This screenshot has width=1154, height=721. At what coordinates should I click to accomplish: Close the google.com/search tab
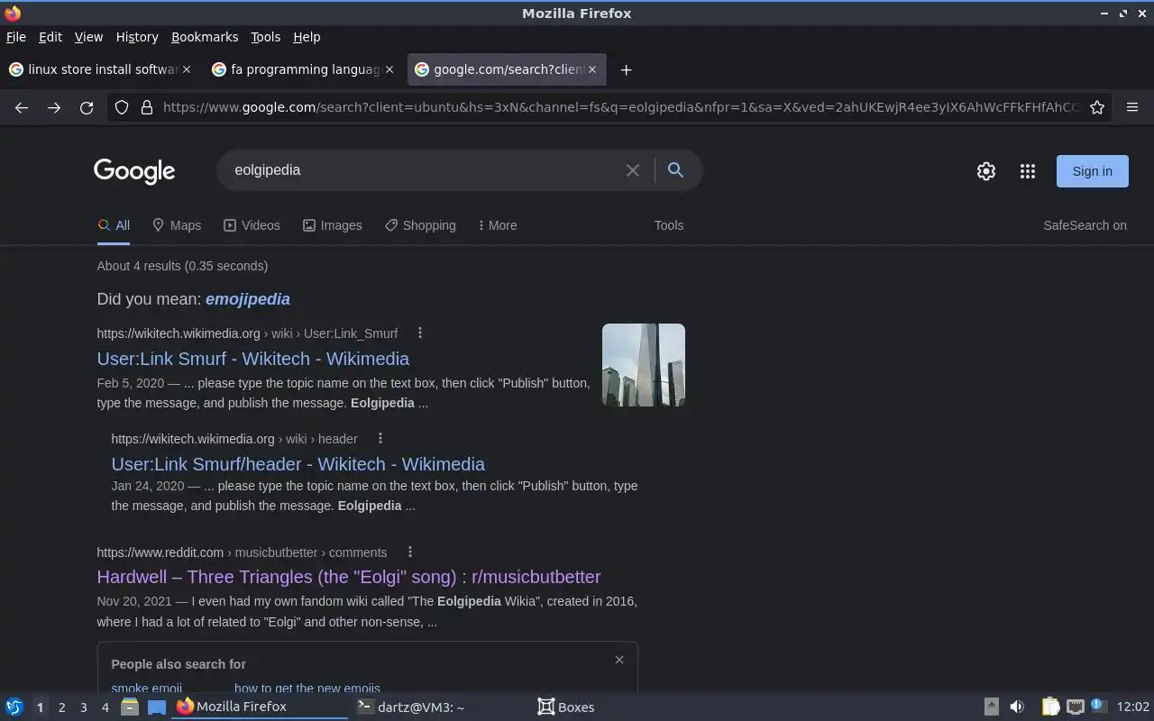point(592,69)
